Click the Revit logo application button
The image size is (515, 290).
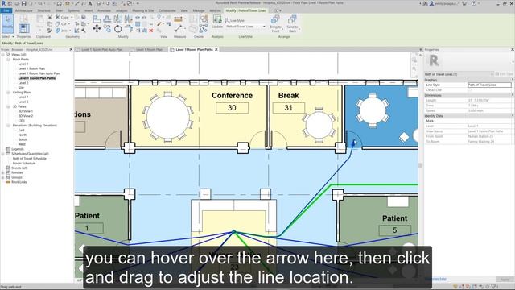tap(3, 3)
